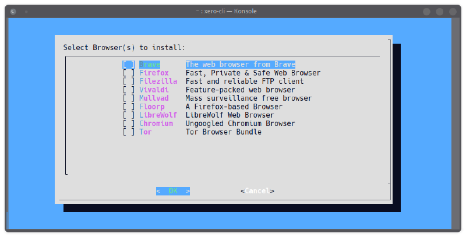Click the Konsole window menu icon

pyautogui.click(x=13, y=11)
